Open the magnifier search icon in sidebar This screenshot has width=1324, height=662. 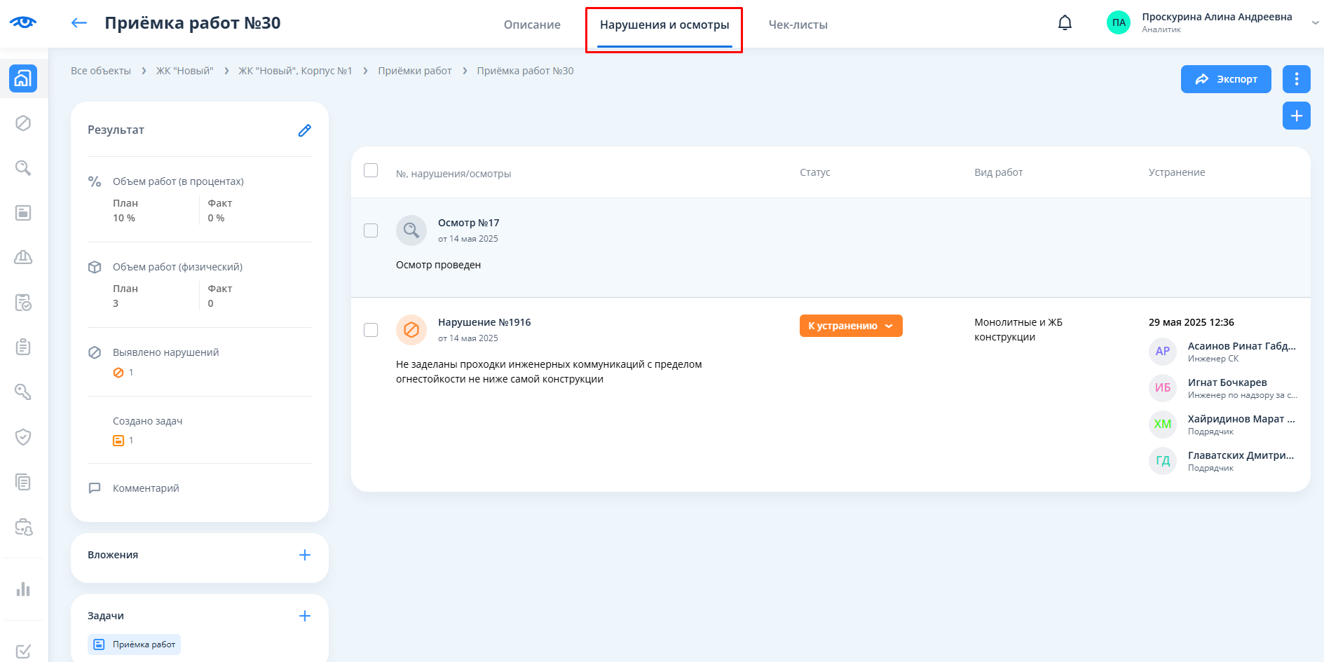point(23,168)
